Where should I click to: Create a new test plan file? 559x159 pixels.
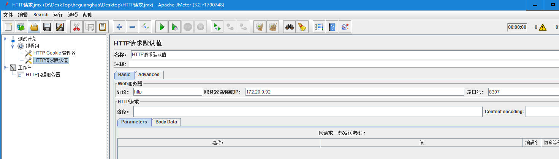[x=8, y=27]
